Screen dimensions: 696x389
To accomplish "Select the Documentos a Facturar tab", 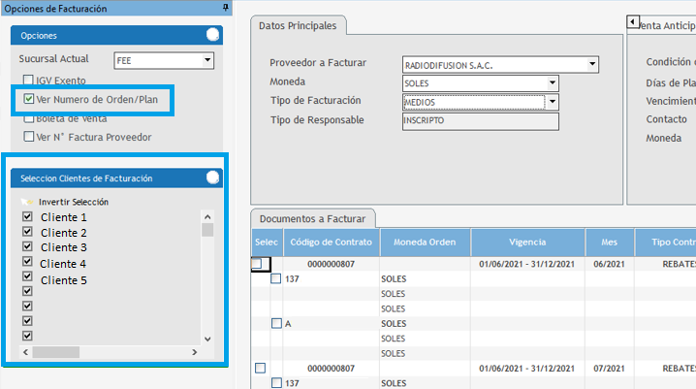I will pos(312,218).
